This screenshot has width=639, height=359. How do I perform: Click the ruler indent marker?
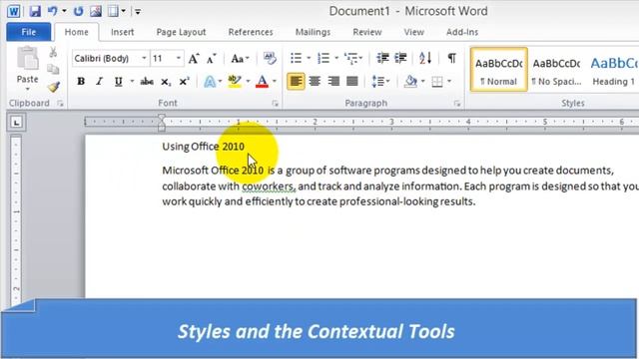pos(162,123)
